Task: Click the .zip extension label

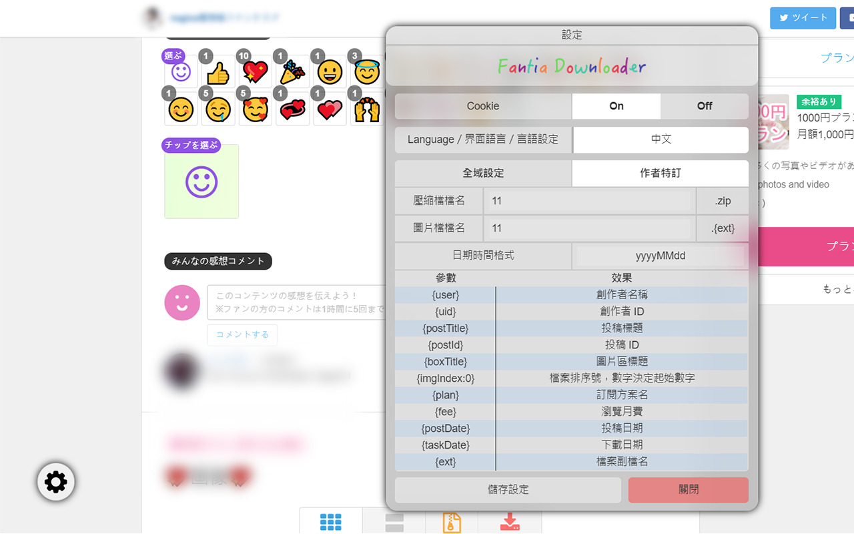Action: point(723,201)
